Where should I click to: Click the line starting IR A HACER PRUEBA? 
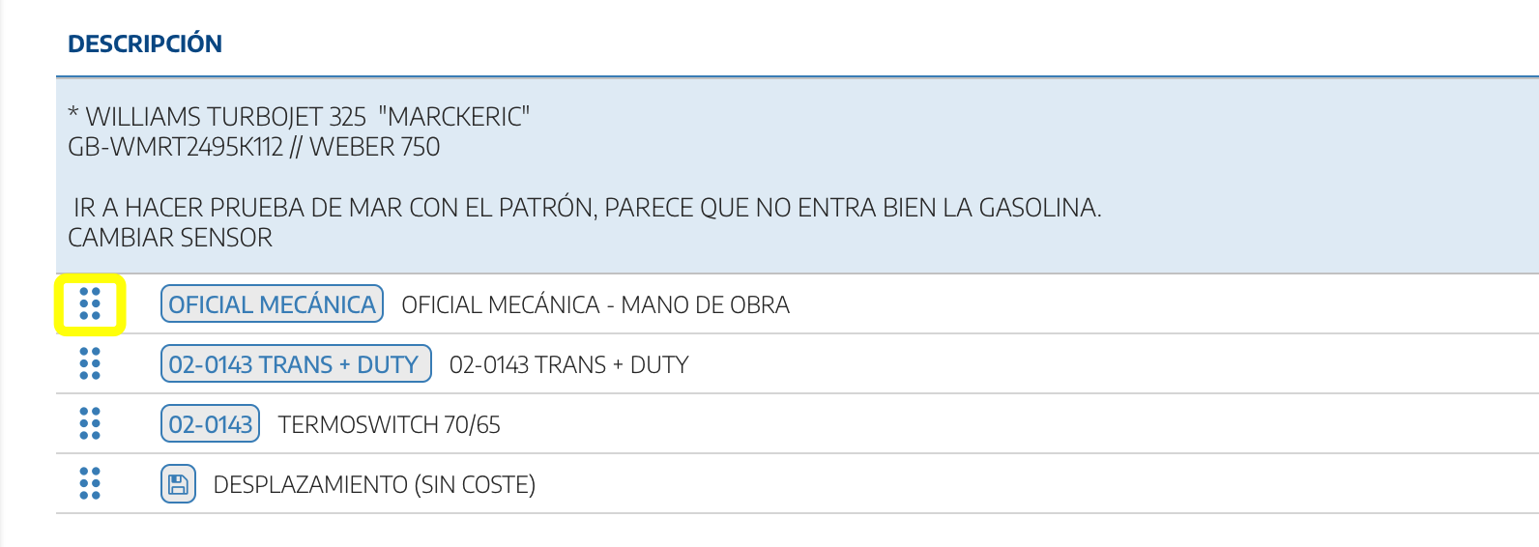coord(587,208)
